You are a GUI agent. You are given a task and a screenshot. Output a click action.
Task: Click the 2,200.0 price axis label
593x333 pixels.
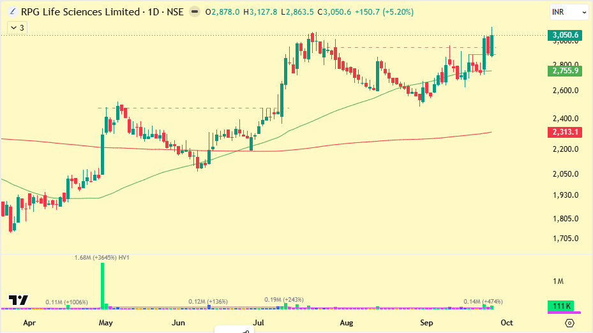click(x=566, y=149)
